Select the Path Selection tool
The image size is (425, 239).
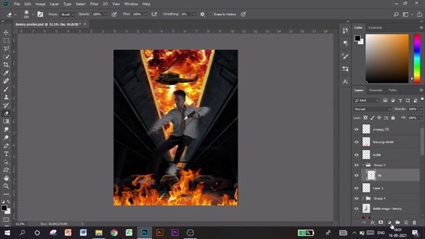pyautogui.click(x=6, y=162)
